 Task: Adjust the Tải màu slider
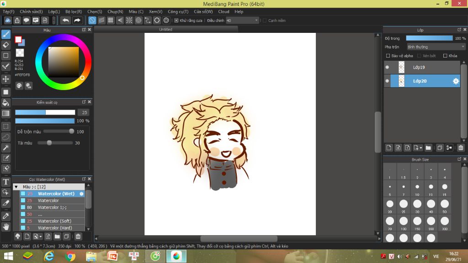click(x=55, y=143)
